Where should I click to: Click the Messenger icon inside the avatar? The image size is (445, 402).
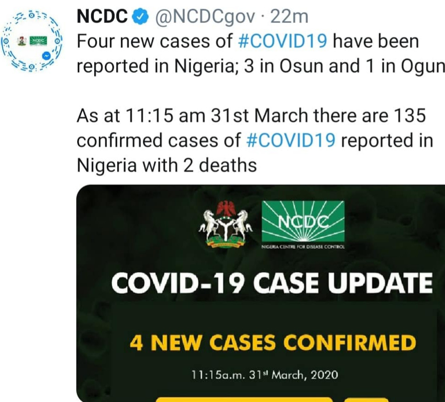(46, 56)
